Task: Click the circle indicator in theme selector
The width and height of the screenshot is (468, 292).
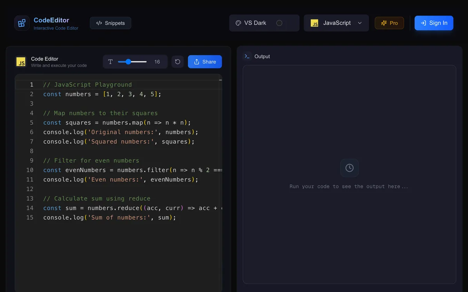Action: point(279,23)
